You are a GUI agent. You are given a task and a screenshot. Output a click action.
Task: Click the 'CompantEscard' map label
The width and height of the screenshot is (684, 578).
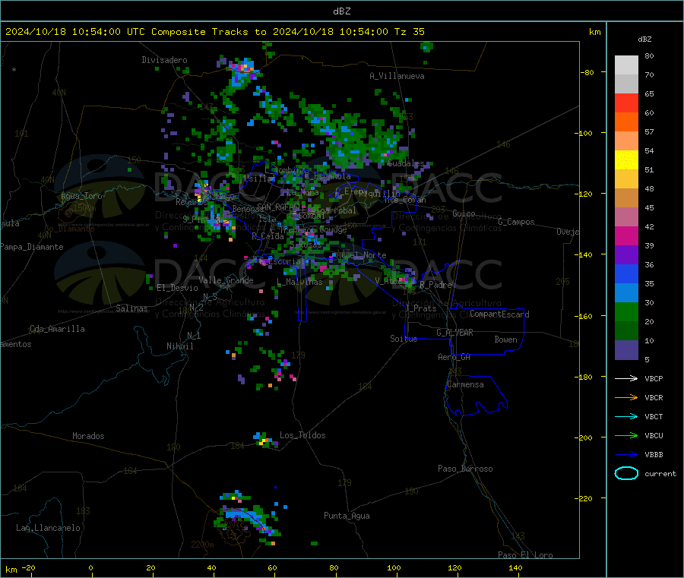[x=499, y=314]
